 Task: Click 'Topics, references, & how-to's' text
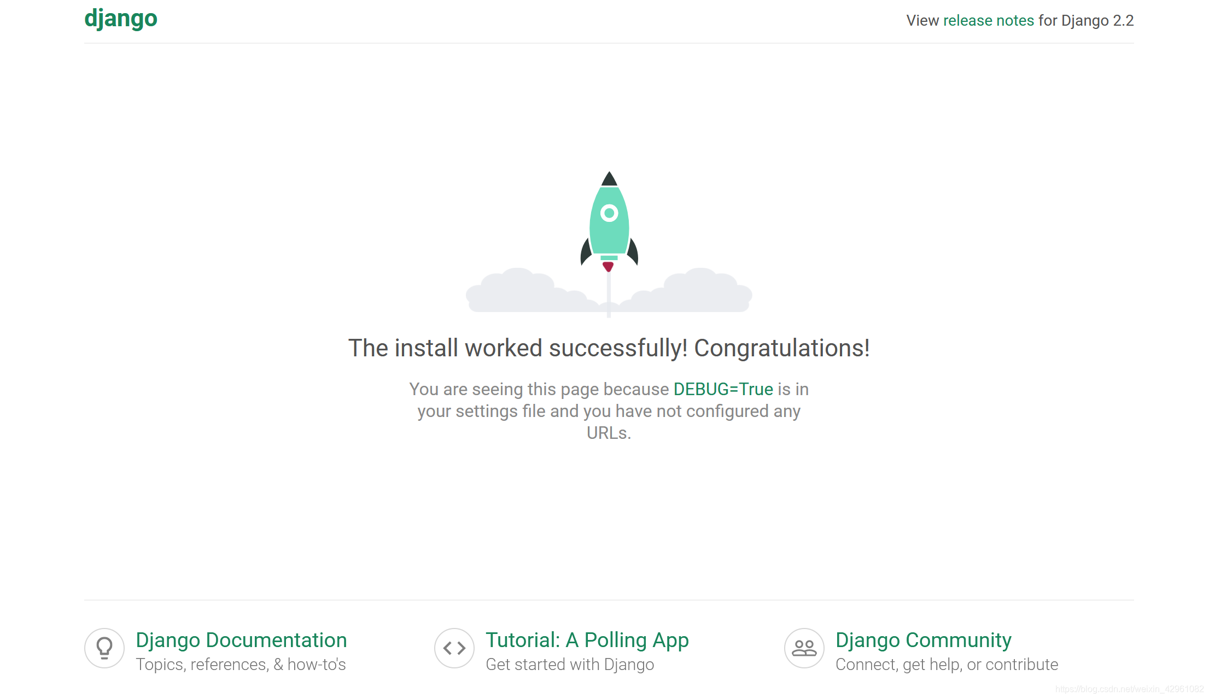coord(241,665)
